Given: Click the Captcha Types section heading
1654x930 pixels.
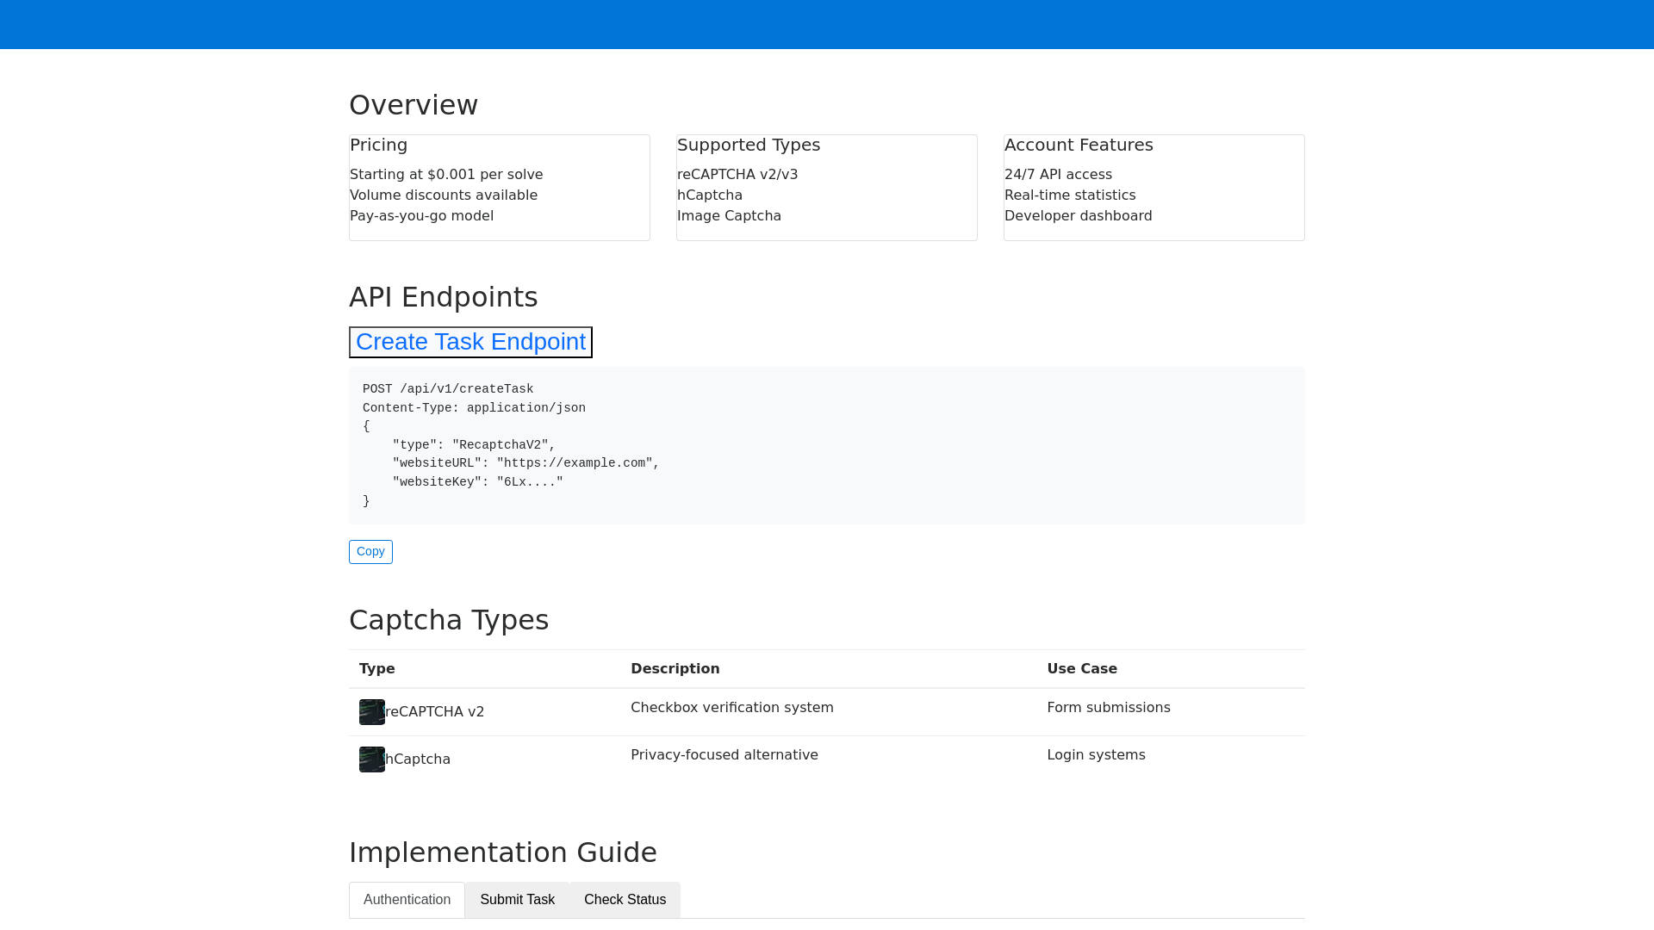Looking at the screenshot, I should pos(449,619).
